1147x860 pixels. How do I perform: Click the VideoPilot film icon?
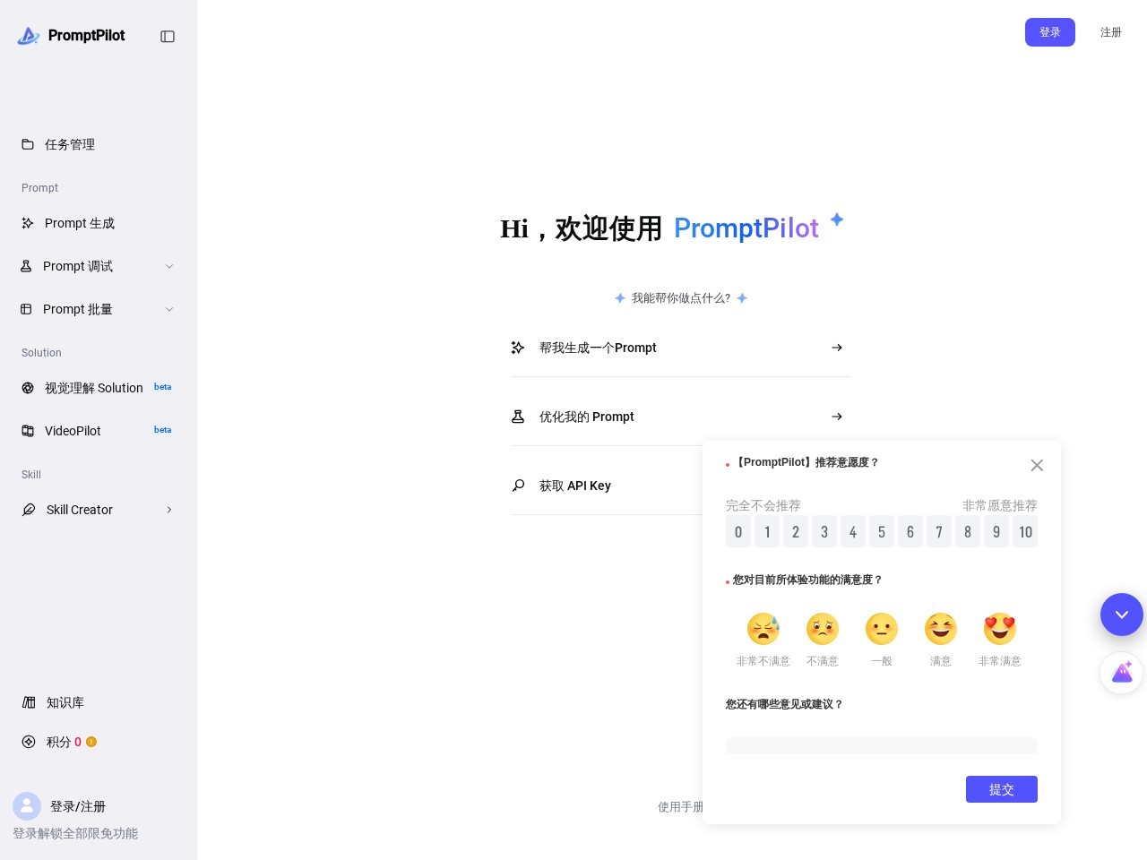point(28,431)
